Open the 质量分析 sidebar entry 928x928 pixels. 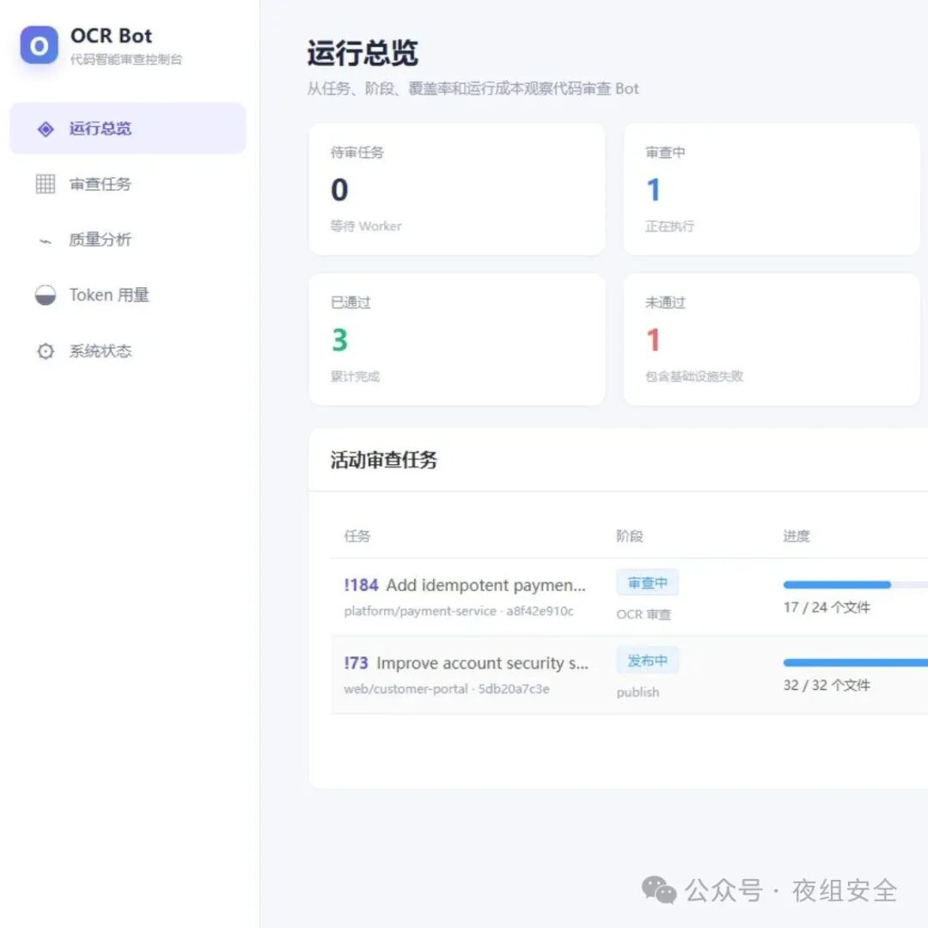(127, 240)
